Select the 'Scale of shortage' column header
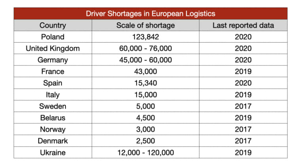 [145, 25]
